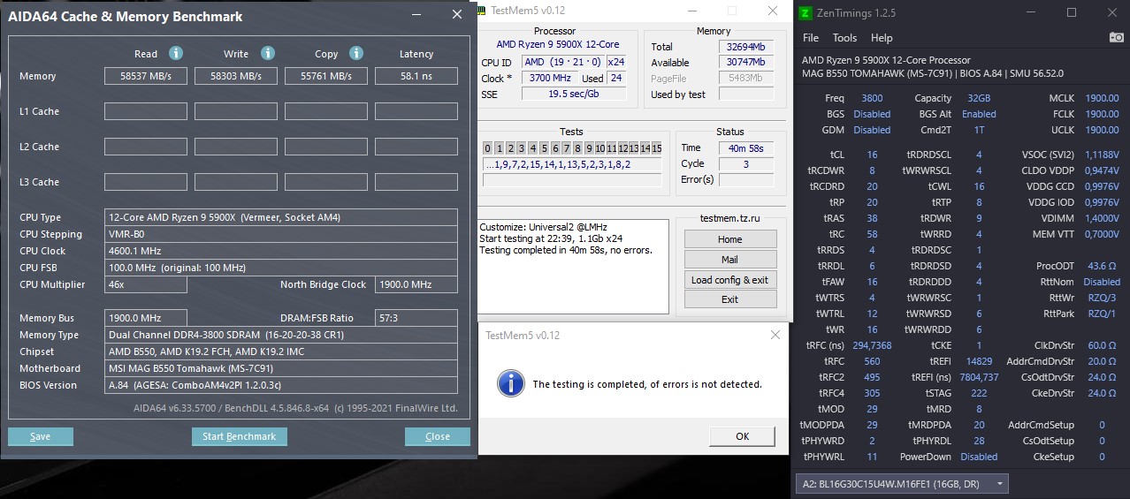The image size is (1130, 499).
Task: Click Start Benchmark in AIDA64
Action: 239,436
